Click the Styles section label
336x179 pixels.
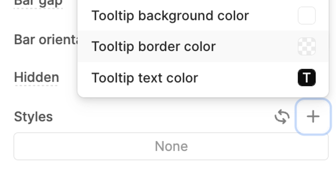coord(33,117)
